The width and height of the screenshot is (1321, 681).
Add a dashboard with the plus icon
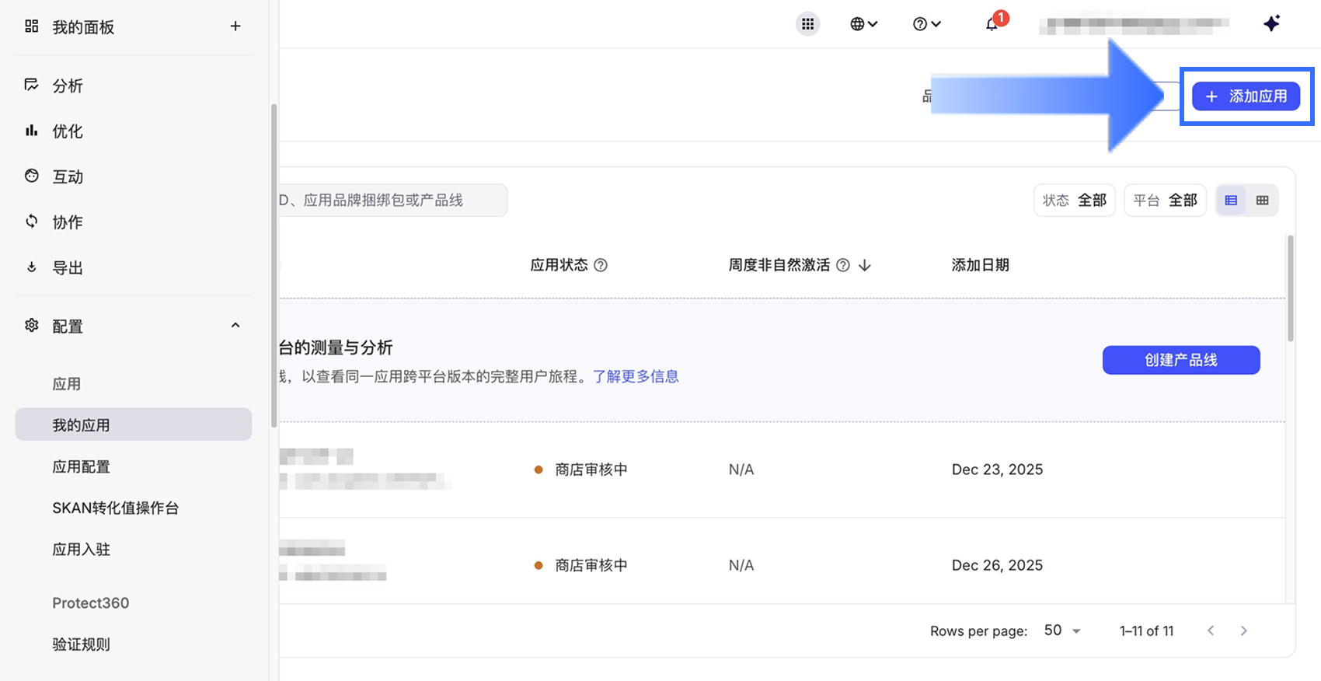[235, 26]
